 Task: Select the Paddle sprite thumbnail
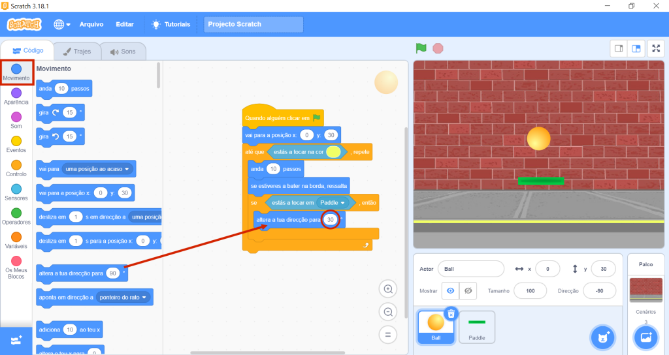coord(476,327)
